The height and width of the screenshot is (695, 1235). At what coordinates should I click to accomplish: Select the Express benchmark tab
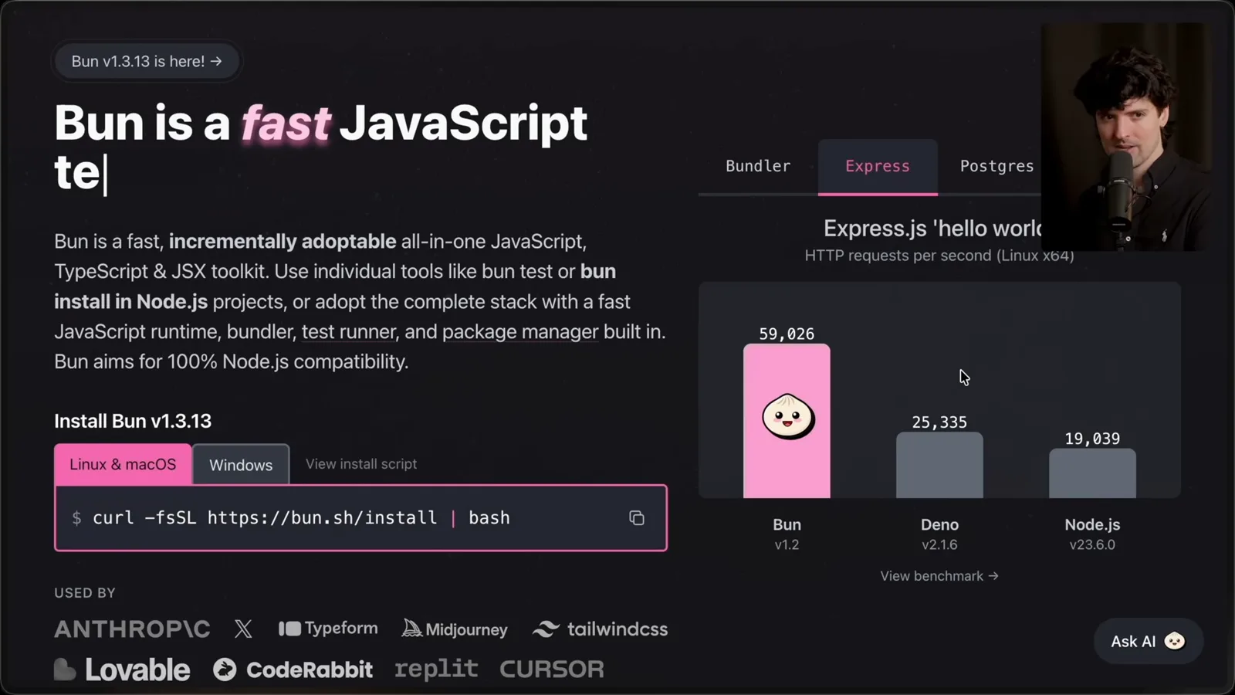tap(878, 167)
